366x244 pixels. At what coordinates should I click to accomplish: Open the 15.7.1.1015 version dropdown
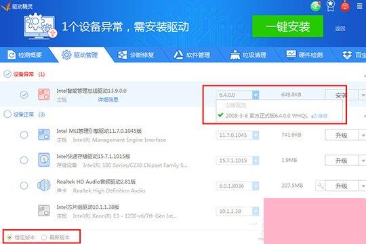point(256,161)
